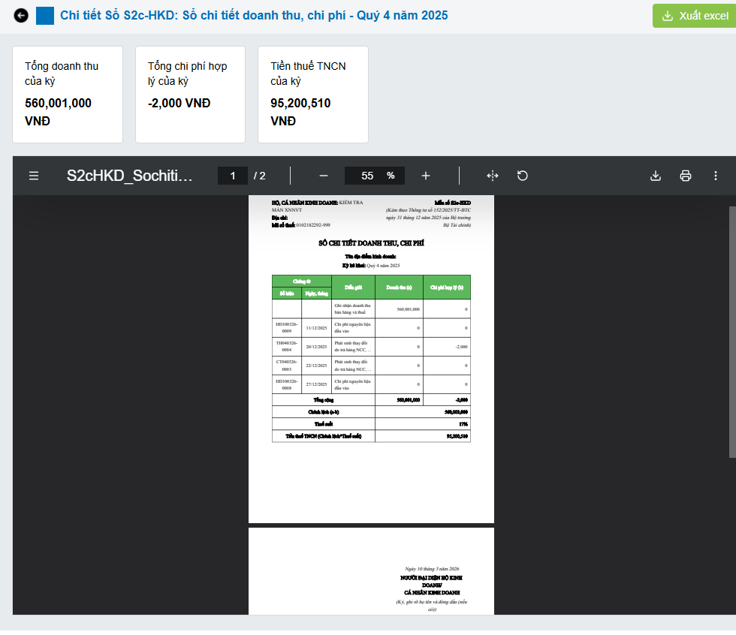Open the PDF viewer more actions menu
This screenshot has height=635, width=736.
point(715,176)
